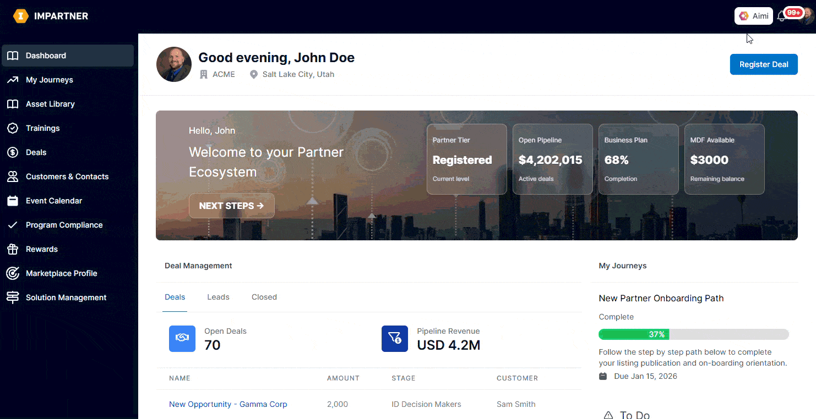This screenshot has width=816, height=419.
Task: Click the Register Deal button
Action: pos(764,64)
